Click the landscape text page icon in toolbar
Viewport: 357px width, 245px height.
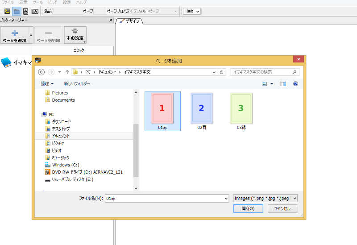[35, 11]
